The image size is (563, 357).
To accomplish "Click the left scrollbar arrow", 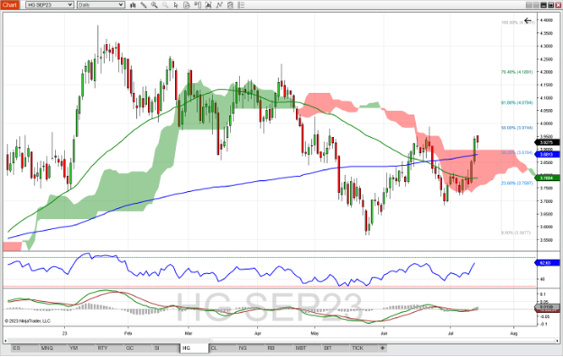I will pyautogui.click(x=5, y=340).
